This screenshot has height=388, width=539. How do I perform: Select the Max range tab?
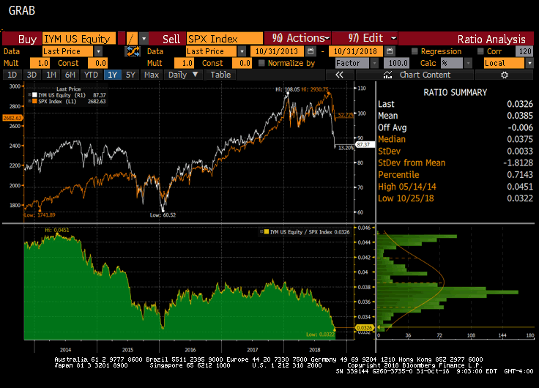pyautogui.click(x=152, y=75)
